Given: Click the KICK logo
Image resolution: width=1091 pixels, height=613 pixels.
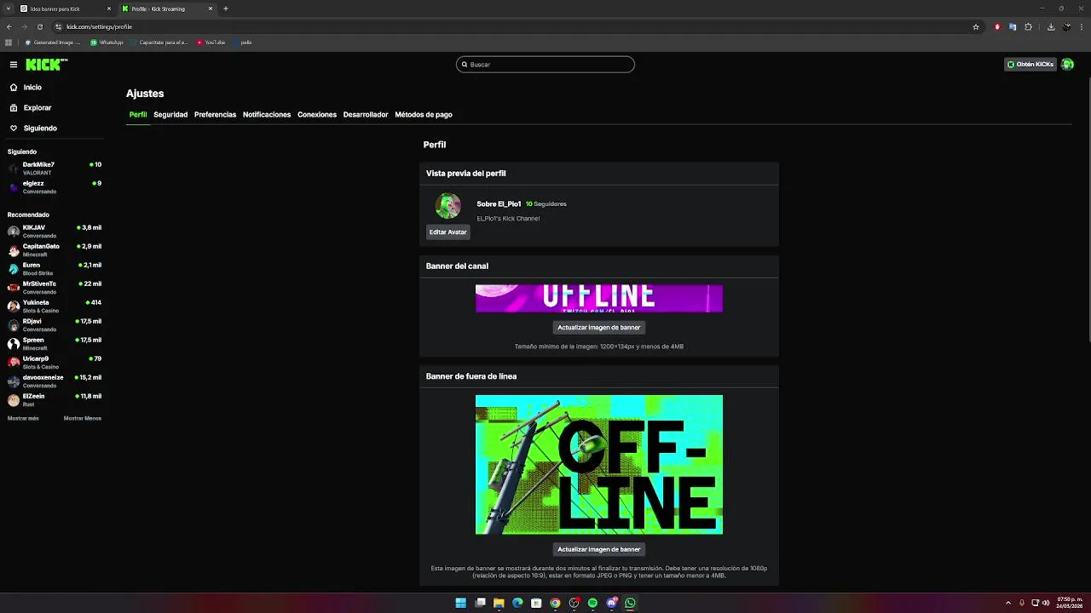Looking at the screenshot, I should [x=46, y=65].
